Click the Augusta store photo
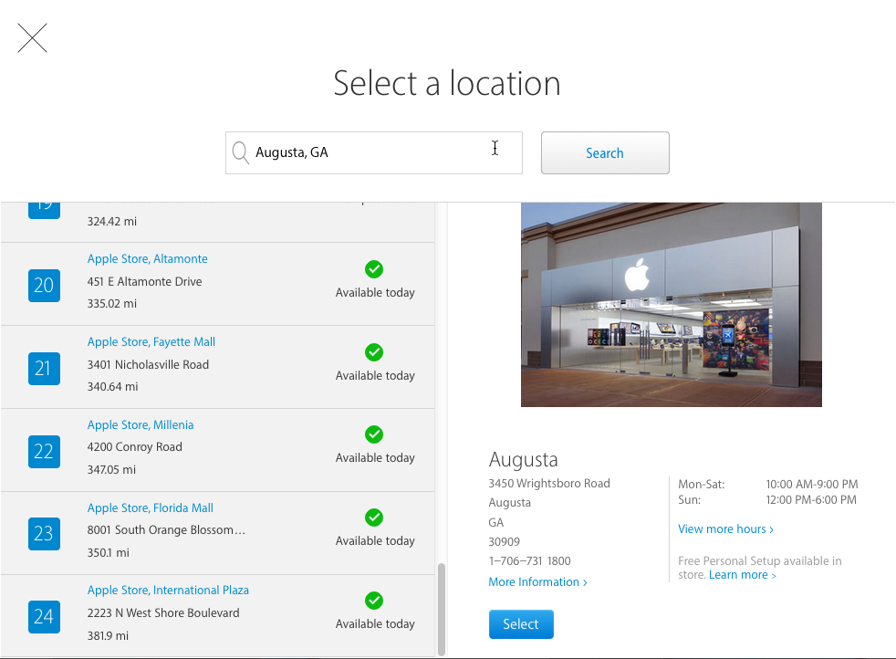 [x=672, y=305]
